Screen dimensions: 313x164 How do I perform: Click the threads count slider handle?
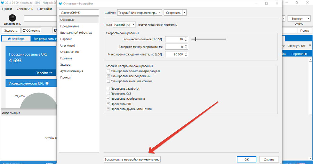click(x=195, y=39)
